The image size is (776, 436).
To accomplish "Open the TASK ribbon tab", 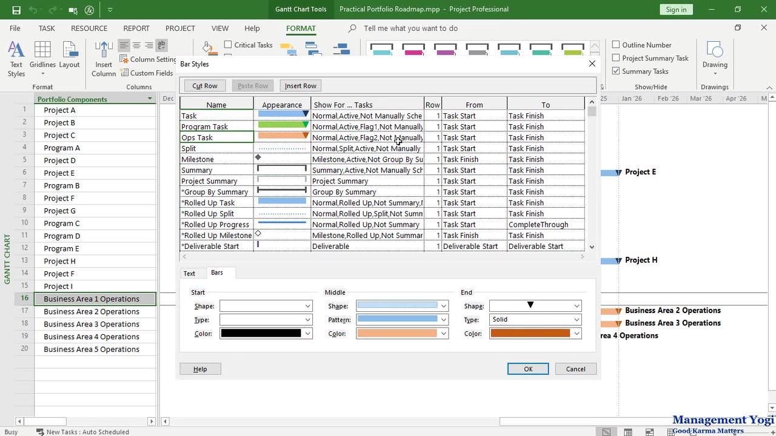I will point(47,28).
